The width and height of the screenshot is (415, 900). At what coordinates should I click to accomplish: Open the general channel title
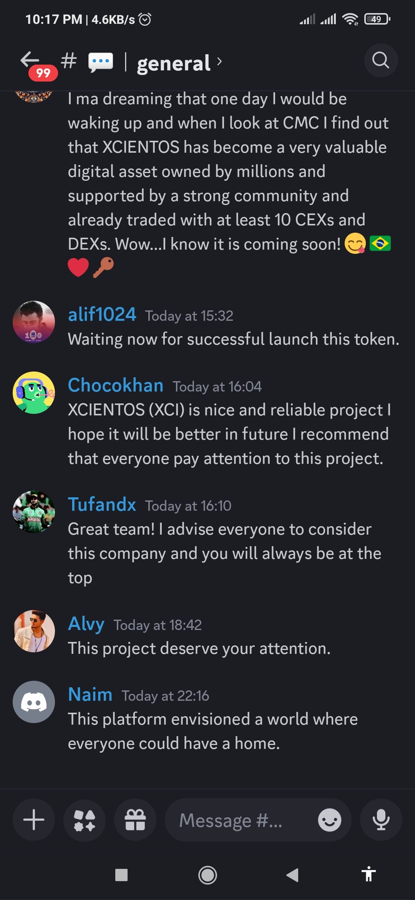point(174,63)
